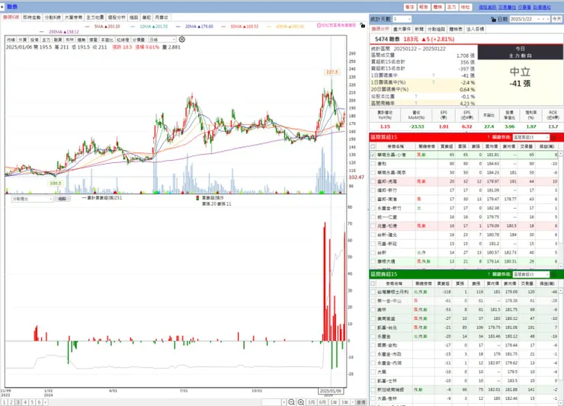Open 統計天數 dropdown
Image resolution: width=564 pixels, height=406 pixels.
point(402,19)
